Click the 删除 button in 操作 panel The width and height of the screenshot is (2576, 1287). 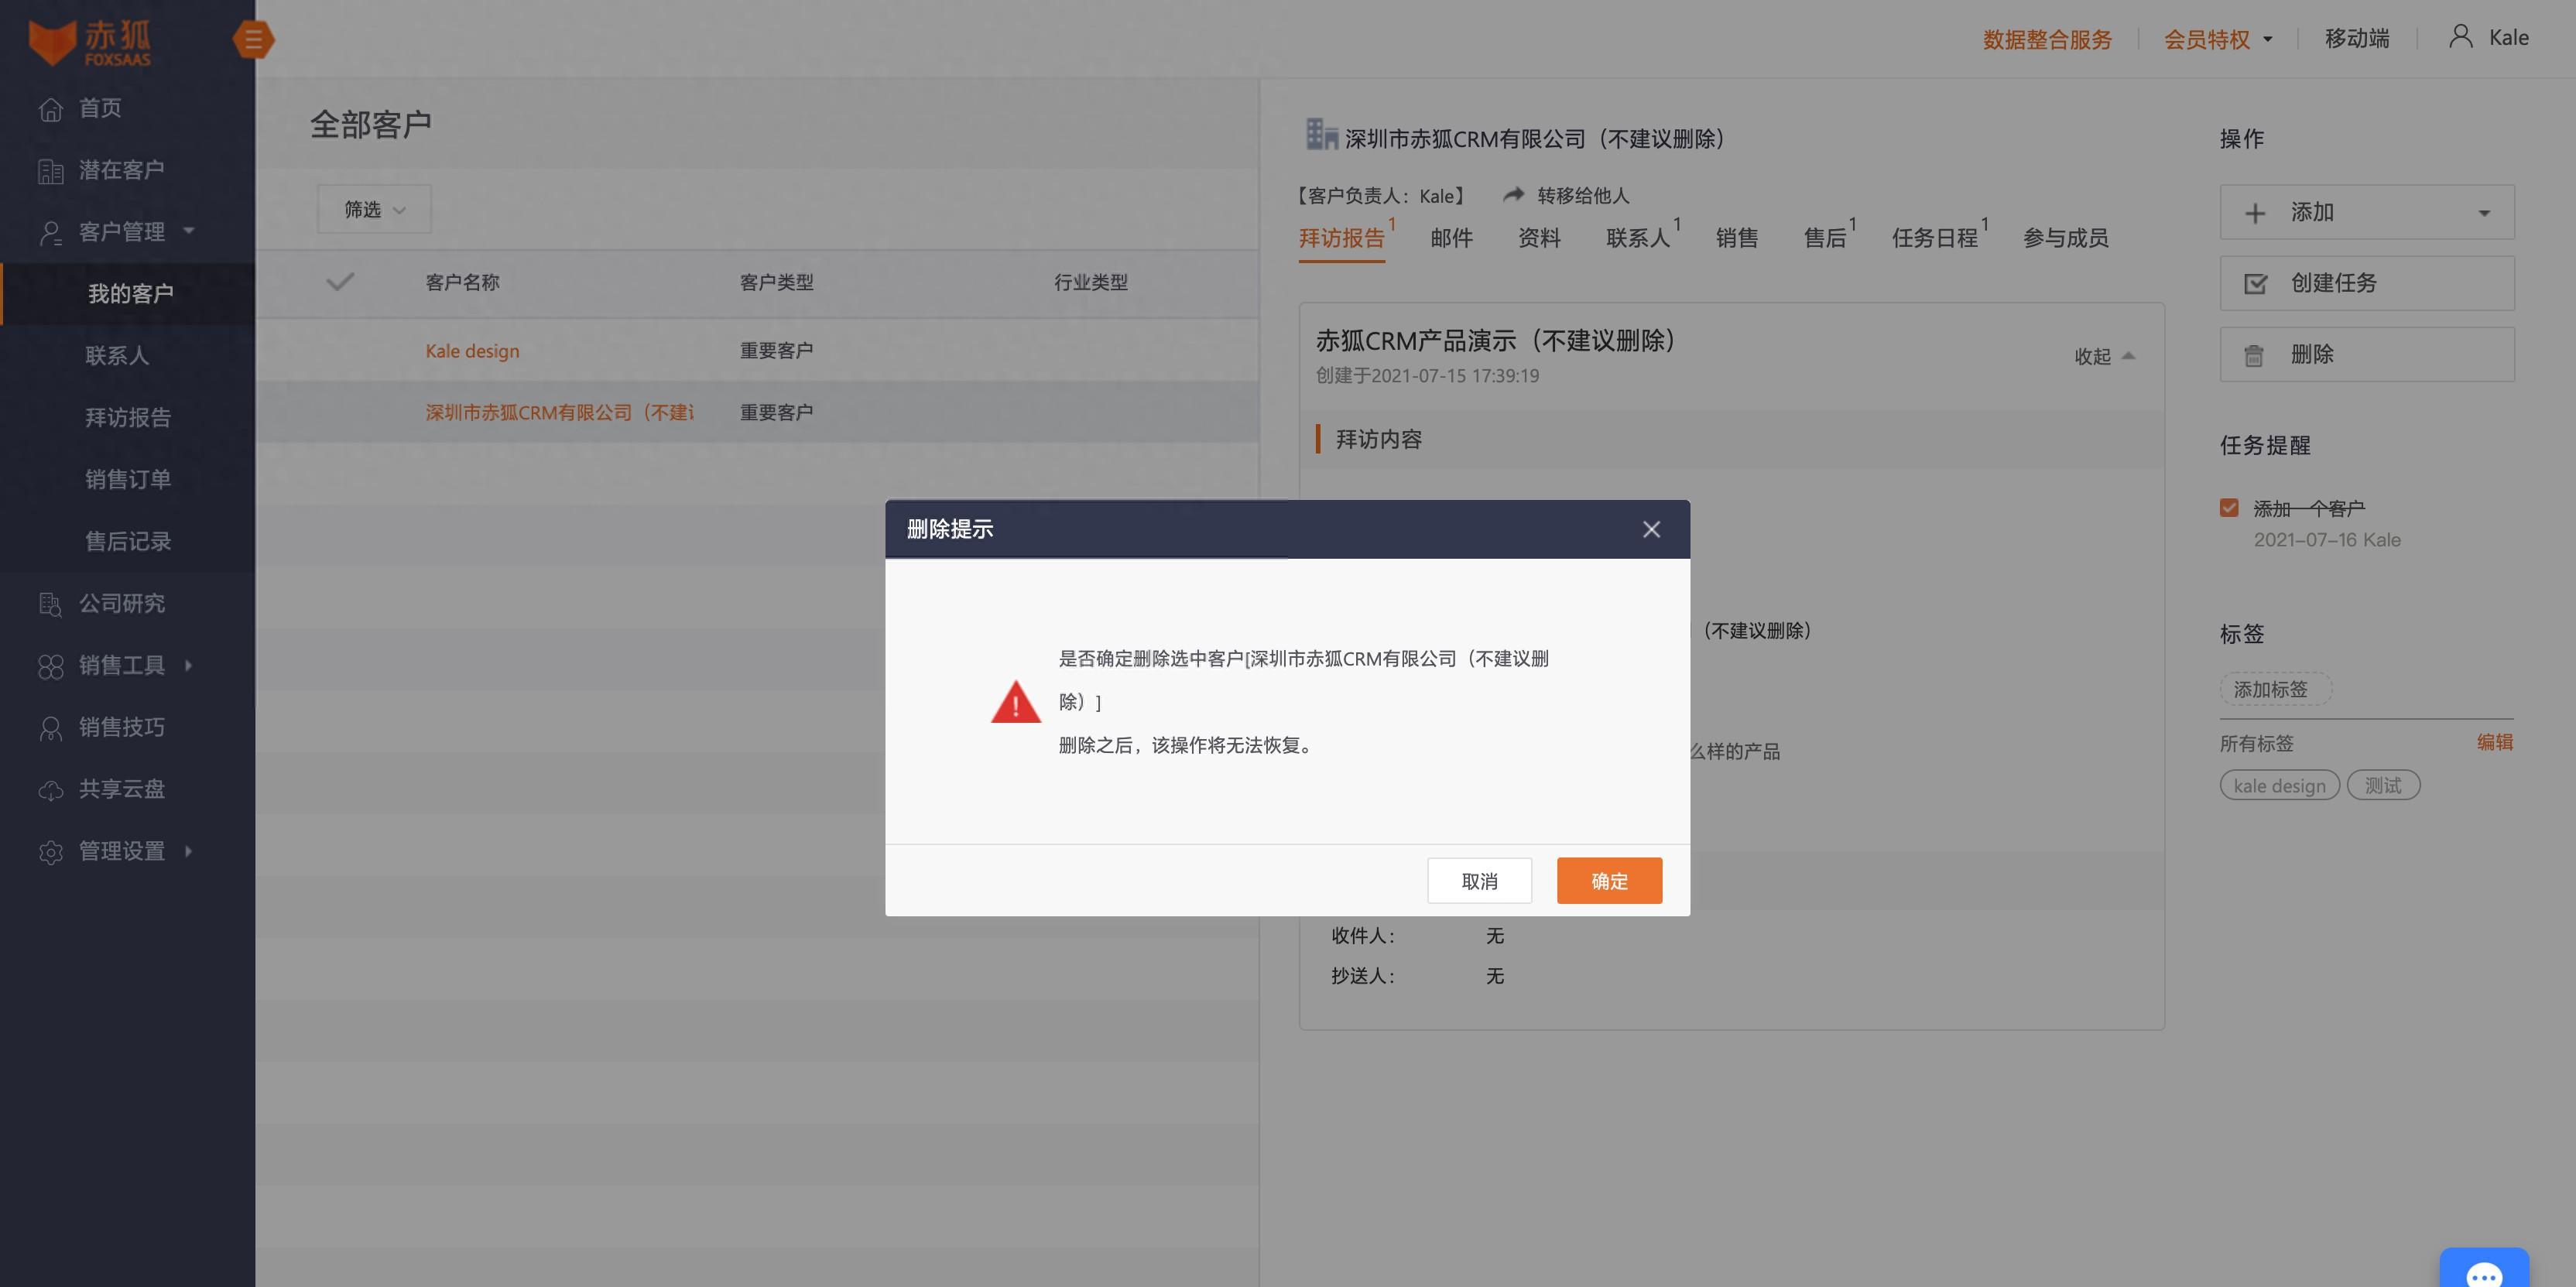coord(2366,354)
